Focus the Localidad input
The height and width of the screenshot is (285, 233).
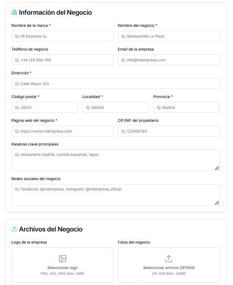[116, 108]
